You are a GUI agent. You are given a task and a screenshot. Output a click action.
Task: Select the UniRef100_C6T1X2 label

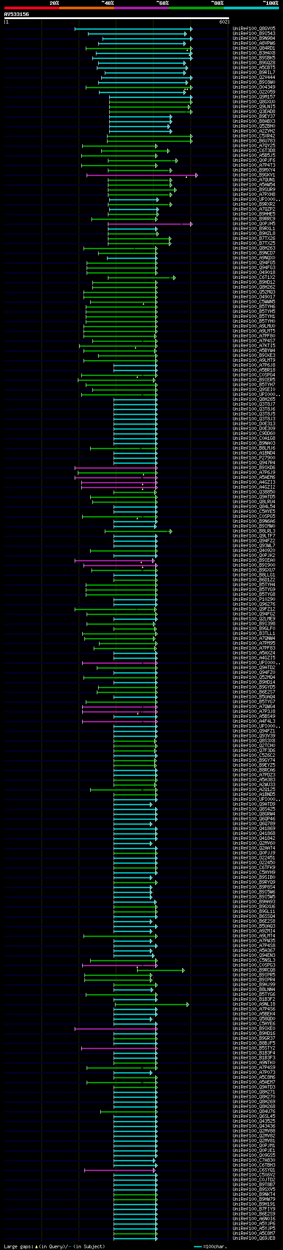(x=254, y=278)
